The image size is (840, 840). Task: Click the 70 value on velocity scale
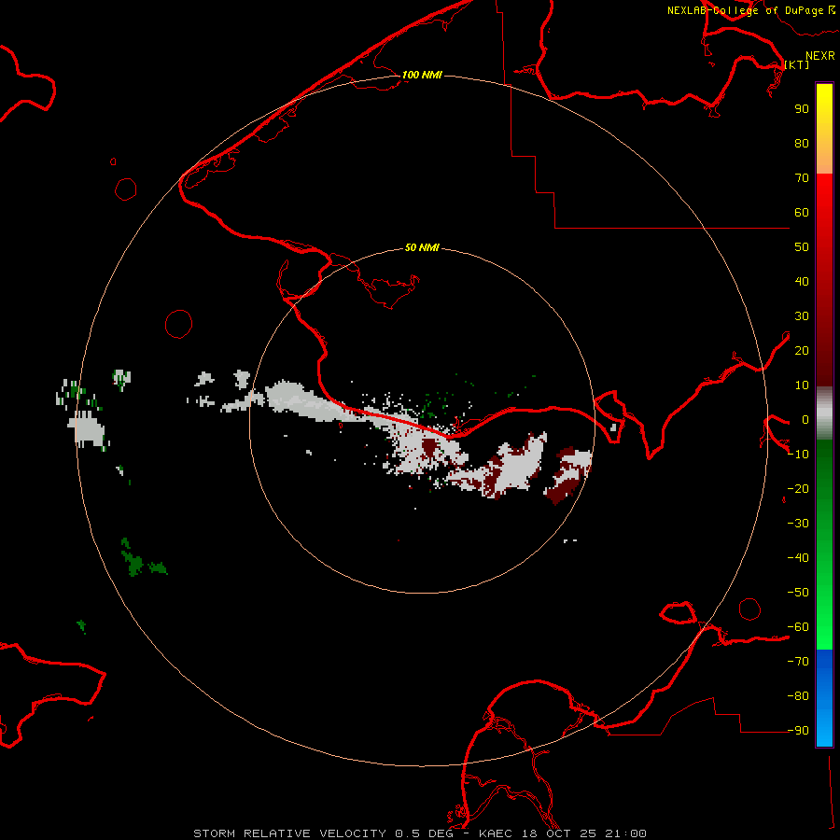pos(802,178)
